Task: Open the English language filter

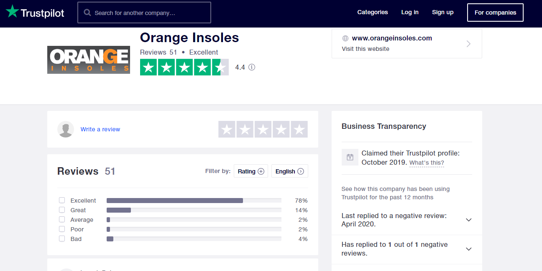Action: tap(289, 171)
